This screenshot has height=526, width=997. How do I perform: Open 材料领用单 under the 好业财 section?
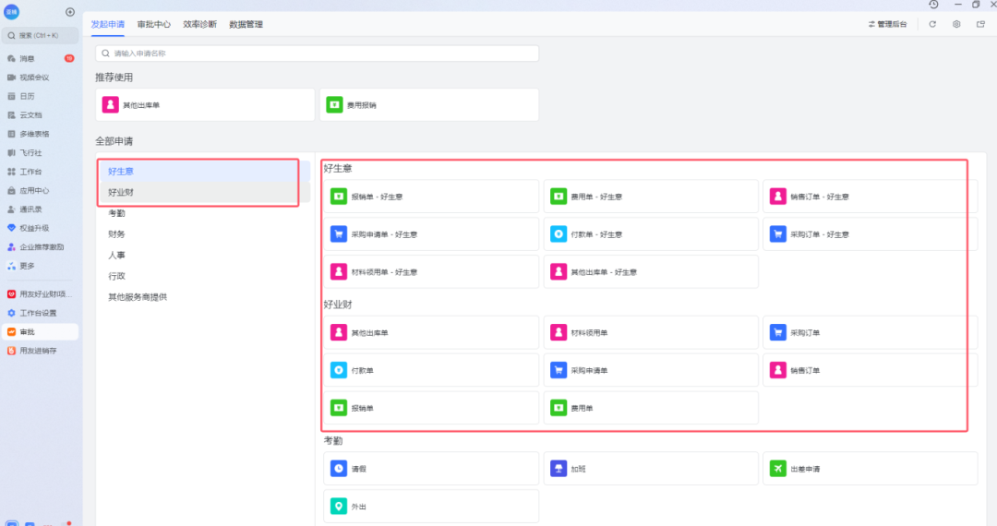[651, 333]
